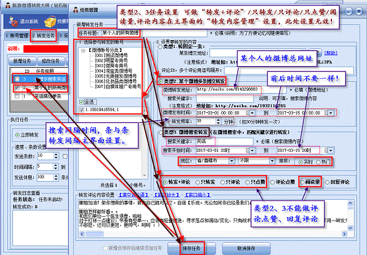
Task: Click the 【清空评论语】 link
Action: [x=133, y=195]
